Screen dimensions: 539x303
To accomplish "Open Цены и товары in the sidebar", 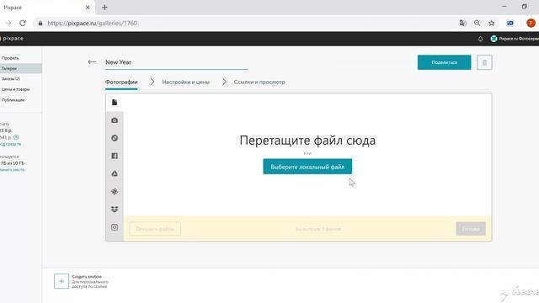I will 15,89.
